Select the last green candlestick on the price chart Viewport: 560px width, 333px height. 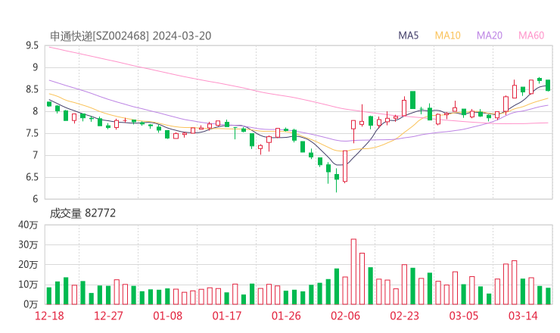click(548, 85)
